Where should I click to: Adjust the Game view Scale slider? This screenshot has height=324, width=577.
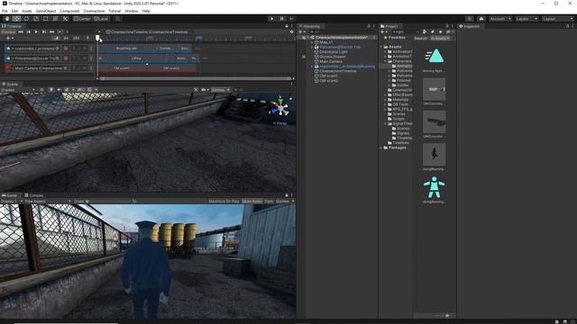click(x=110, y=202)
